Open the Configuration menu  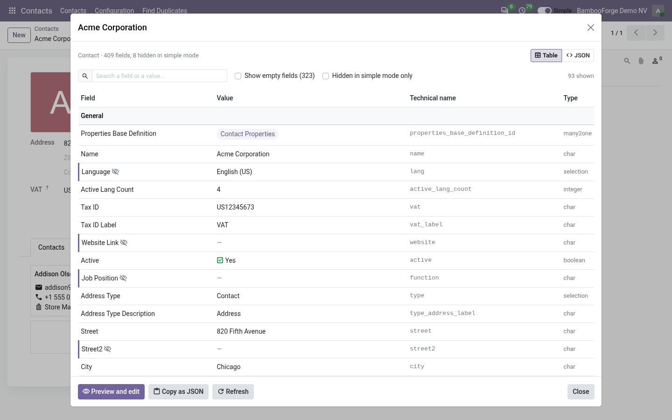click(x=114, y=11)
